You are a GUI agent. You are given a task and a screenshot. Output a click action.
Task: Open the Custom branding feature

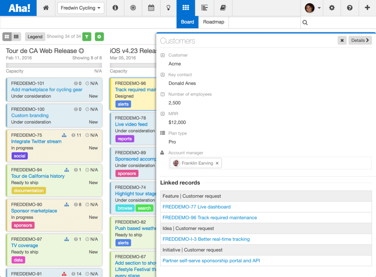point(30,115)
